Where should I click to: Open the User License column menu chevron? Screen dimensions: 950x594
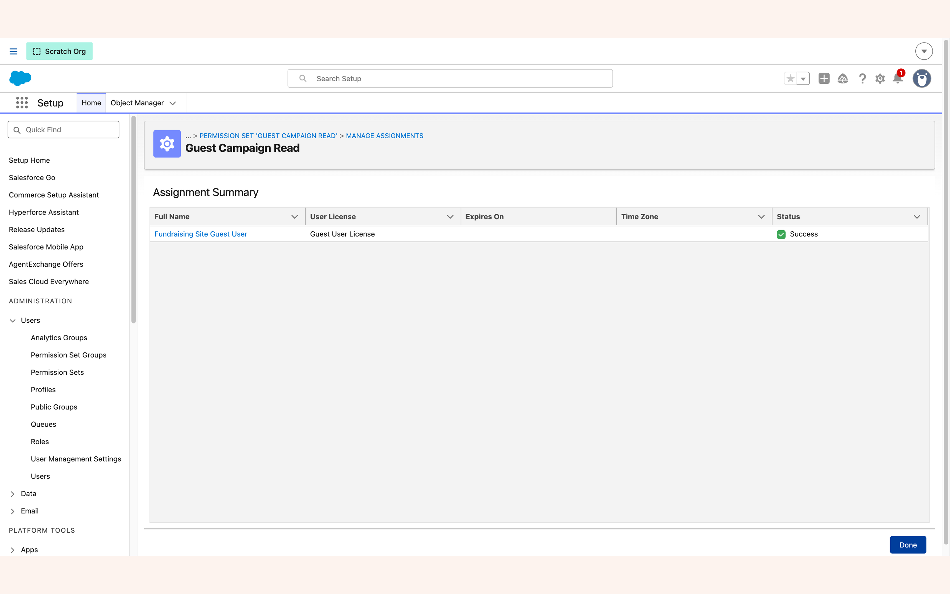450,217
